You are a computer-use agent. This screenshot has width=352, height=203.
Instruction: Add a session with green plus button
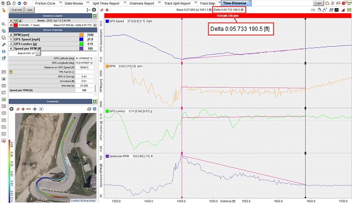(x=95, y=16)
